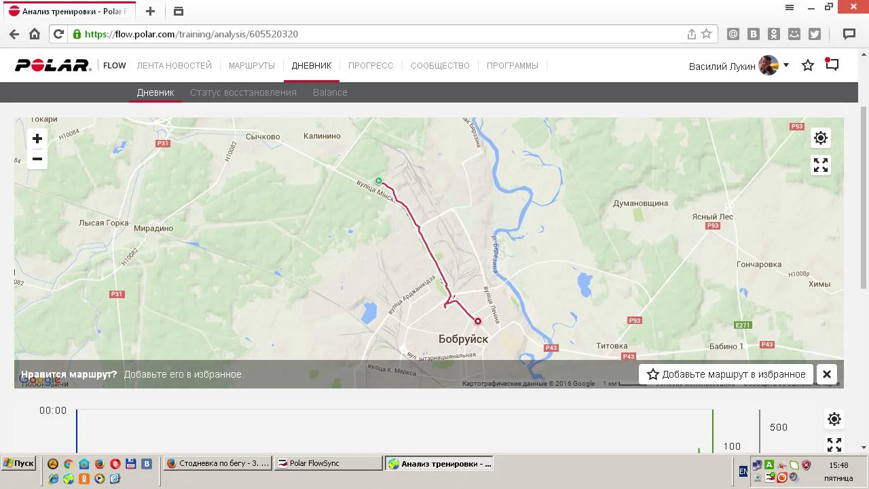Screen dimensions: 869x489
Task: Select the Статус восстановления sub-tab
Action: click(243, 92)
